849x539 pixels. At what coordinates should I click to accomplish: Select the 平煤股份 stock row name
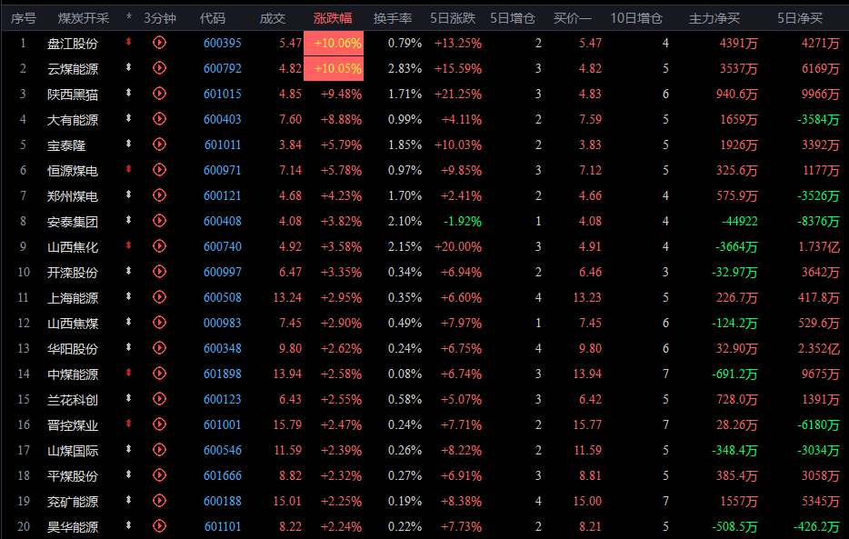click(x=73, y=475)
